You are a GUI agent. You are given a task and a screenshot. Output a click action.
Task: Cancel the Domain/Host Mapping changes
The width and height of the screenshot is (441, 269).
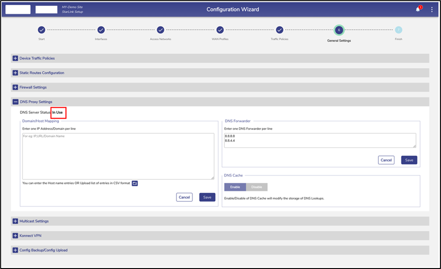184,197
